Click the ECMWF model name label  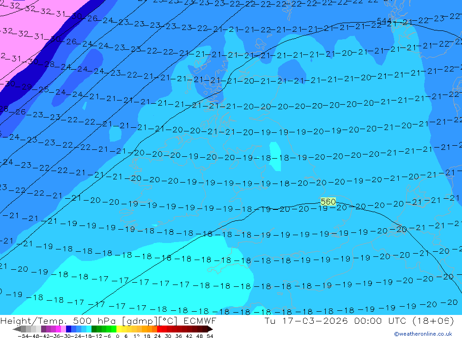pos(200,321)
